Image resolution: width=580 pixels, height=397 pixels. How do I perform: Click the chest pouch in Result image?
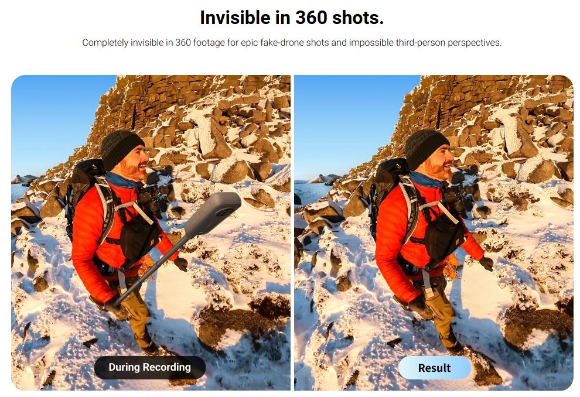click(442, 237)
